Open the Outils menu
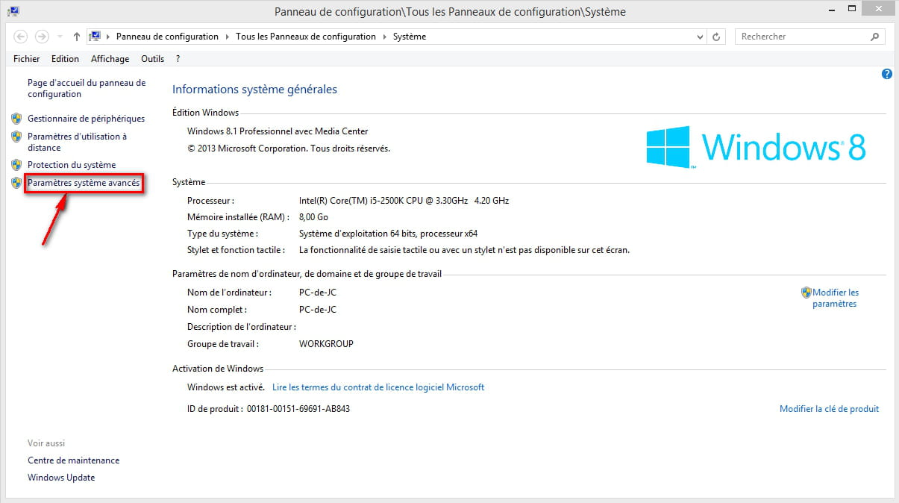899x503 pixels. click(x=152, y=59)
